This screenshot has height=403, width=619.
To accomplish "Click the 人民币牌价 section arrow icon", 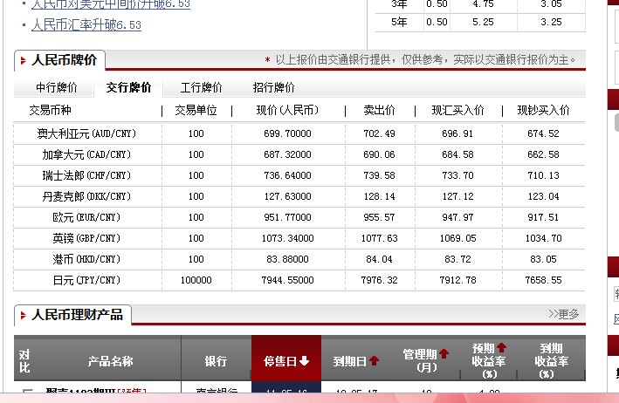I will tap(23, 60).
